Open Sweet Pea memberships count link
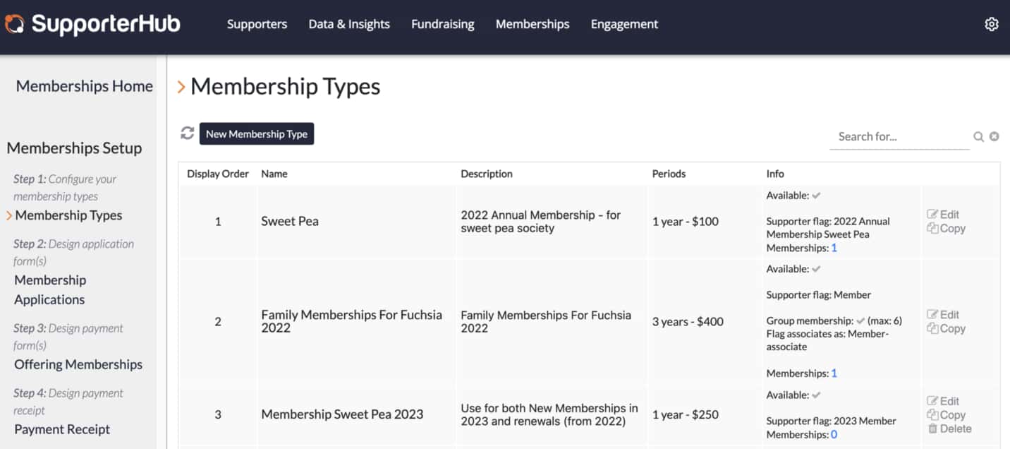The image size is (1010, 449). click(x=834, y=248)
